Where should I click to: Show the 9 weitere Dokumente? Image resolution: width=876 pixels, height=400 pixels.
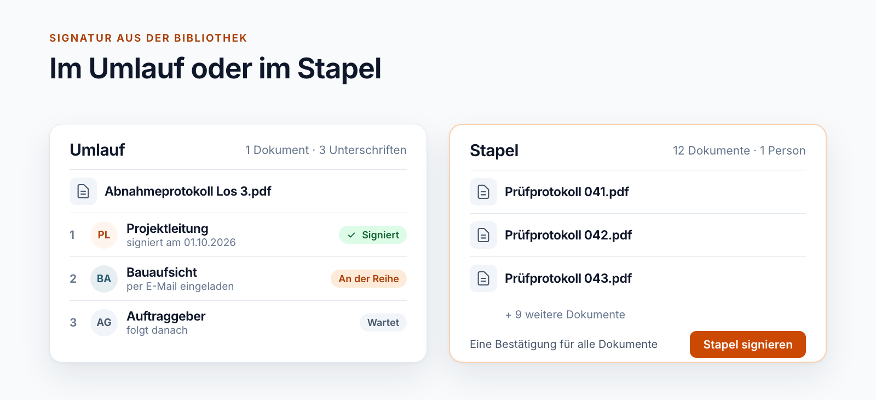point(565,315)
